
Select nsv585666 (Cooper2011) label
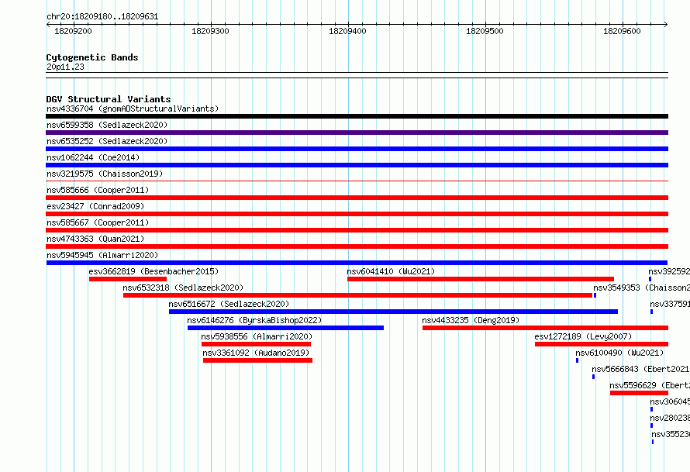pos(98,190)
